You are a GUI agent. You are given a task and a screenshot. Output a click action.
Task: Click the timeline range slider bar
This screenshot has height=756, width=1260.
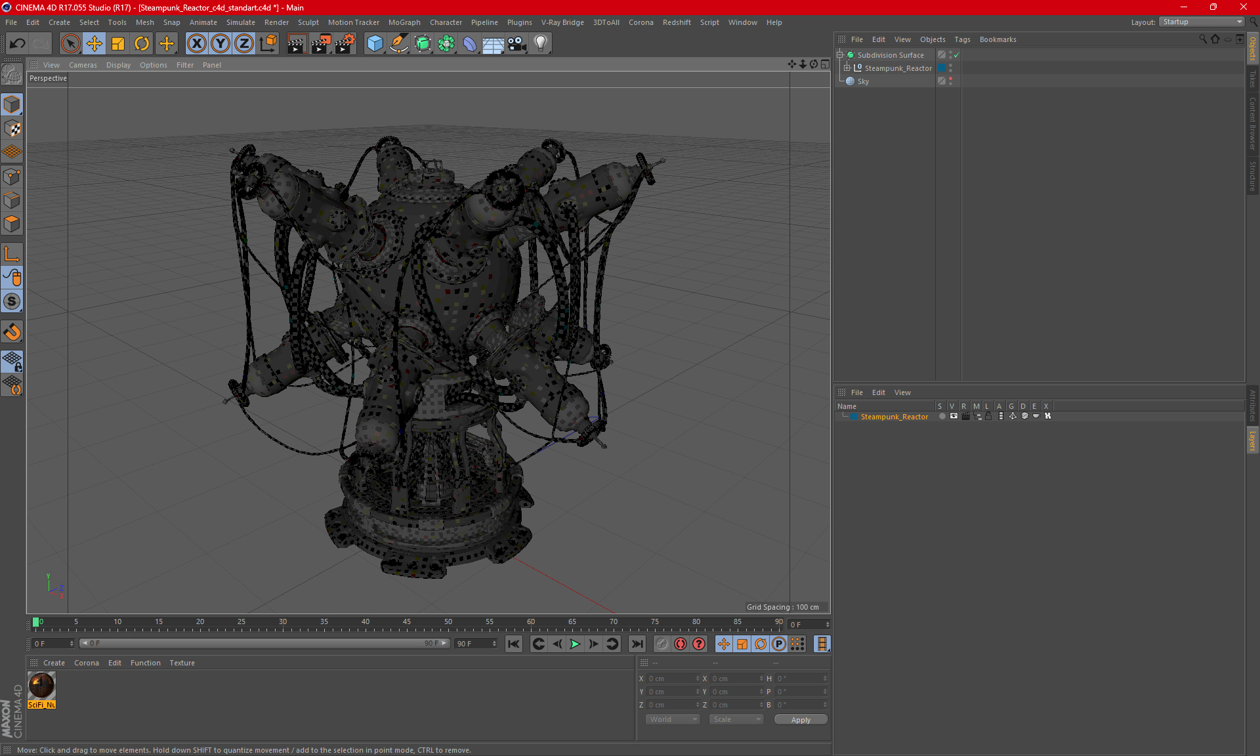coord(264,643)
